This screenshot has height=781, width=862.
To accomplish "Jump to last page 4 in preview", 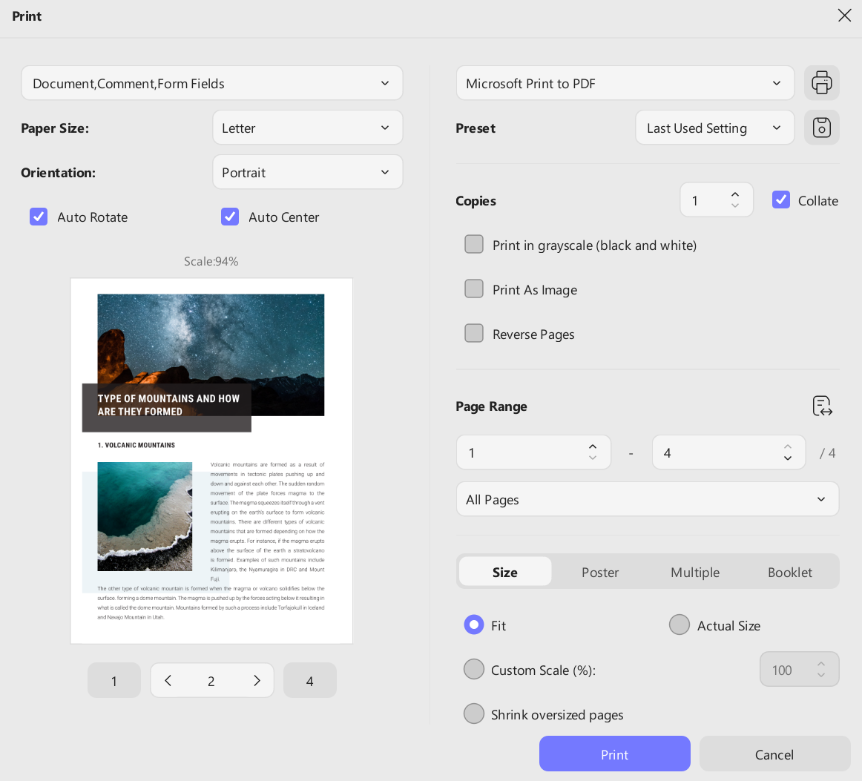I will click(x=309, y=680).
